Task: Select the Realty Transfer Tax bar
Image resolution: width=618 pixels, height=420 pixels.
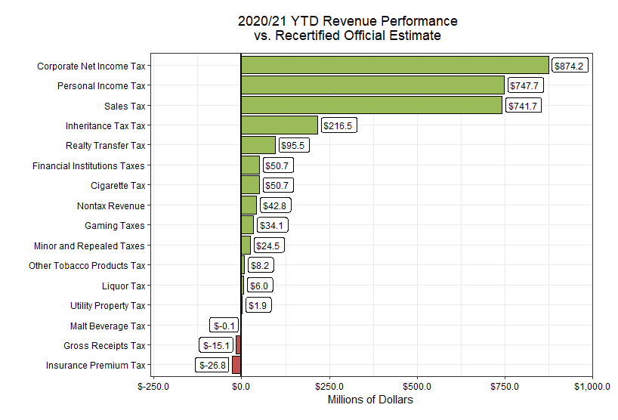Action: click(258, 145)
